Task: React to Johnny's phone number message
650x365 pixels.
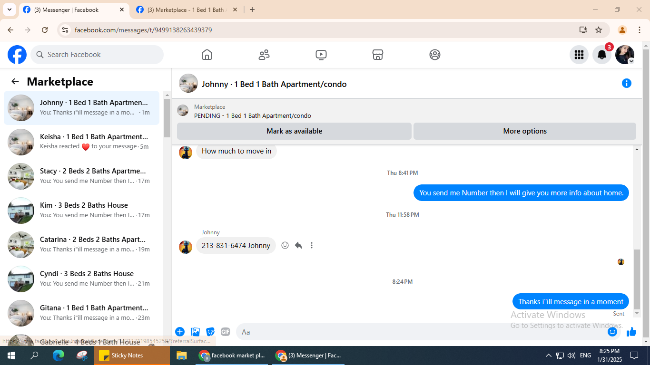Action: pyautogui.click(x=285, y=245)
